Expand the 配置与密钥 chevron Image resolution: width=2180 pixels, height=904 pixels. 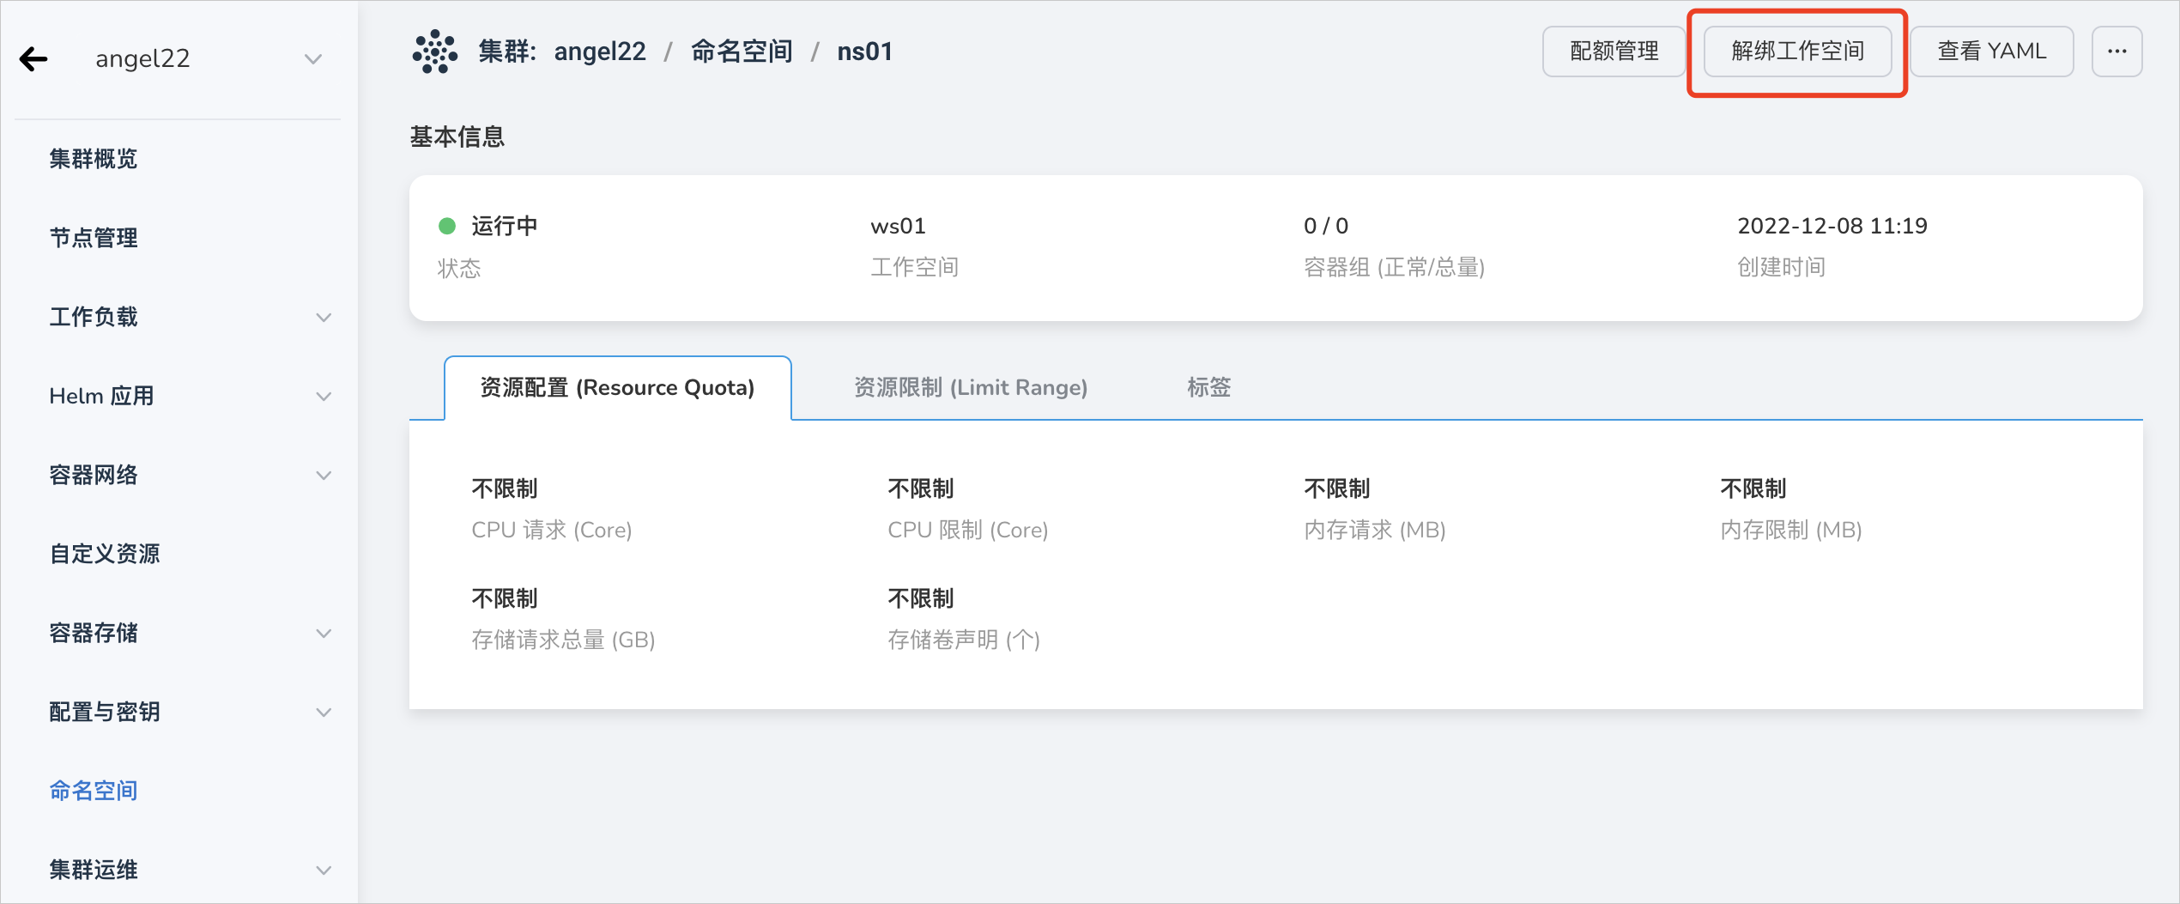pos(324,713)
